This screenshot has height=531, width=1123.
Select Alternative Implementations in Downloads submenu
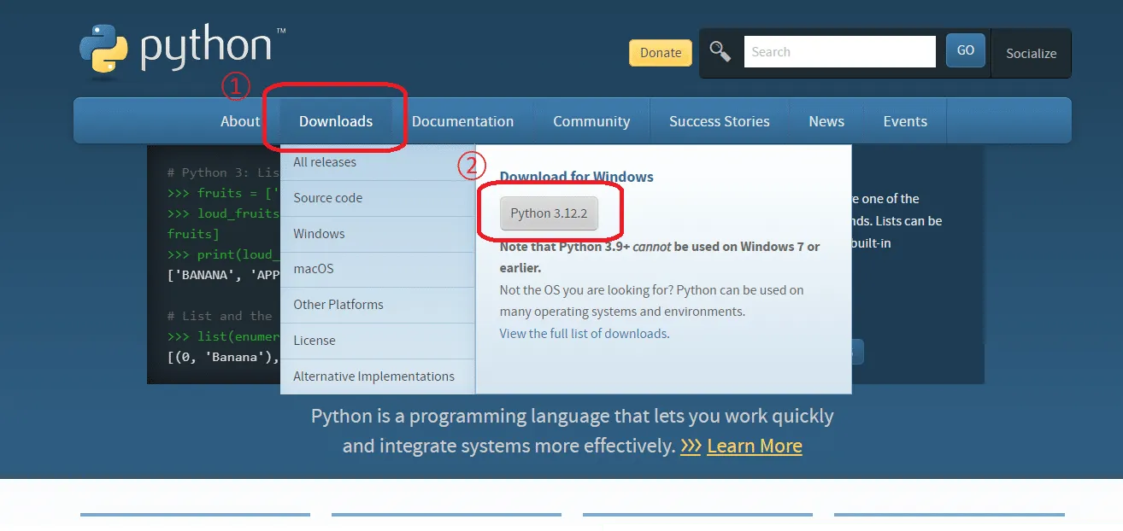pyautogui.click(x=378, y=376)
